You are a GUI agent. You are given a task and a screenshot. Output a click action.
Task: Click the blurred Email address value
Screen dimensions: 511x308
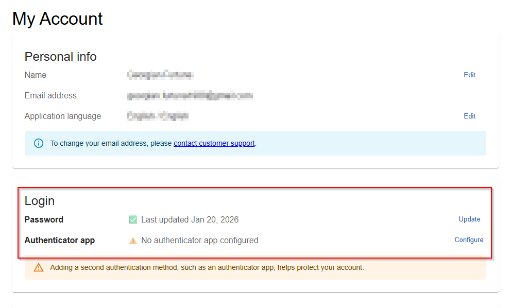pos(190,96)
